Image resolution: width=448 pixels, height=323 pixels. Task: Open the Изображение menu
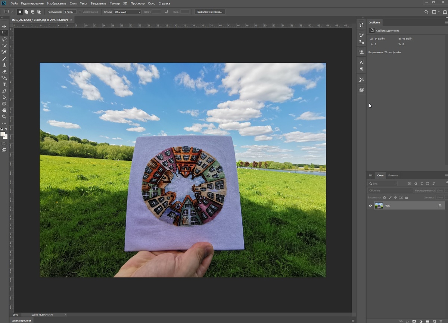[57, 3]
